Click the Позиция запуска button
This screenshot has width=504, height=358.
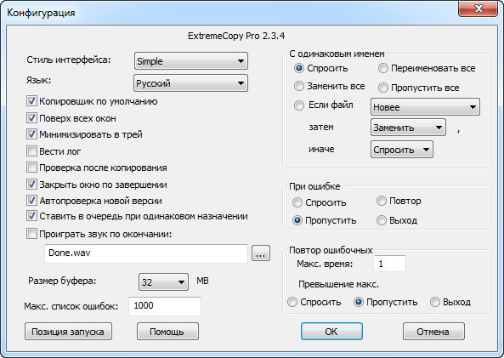point(68,332)
